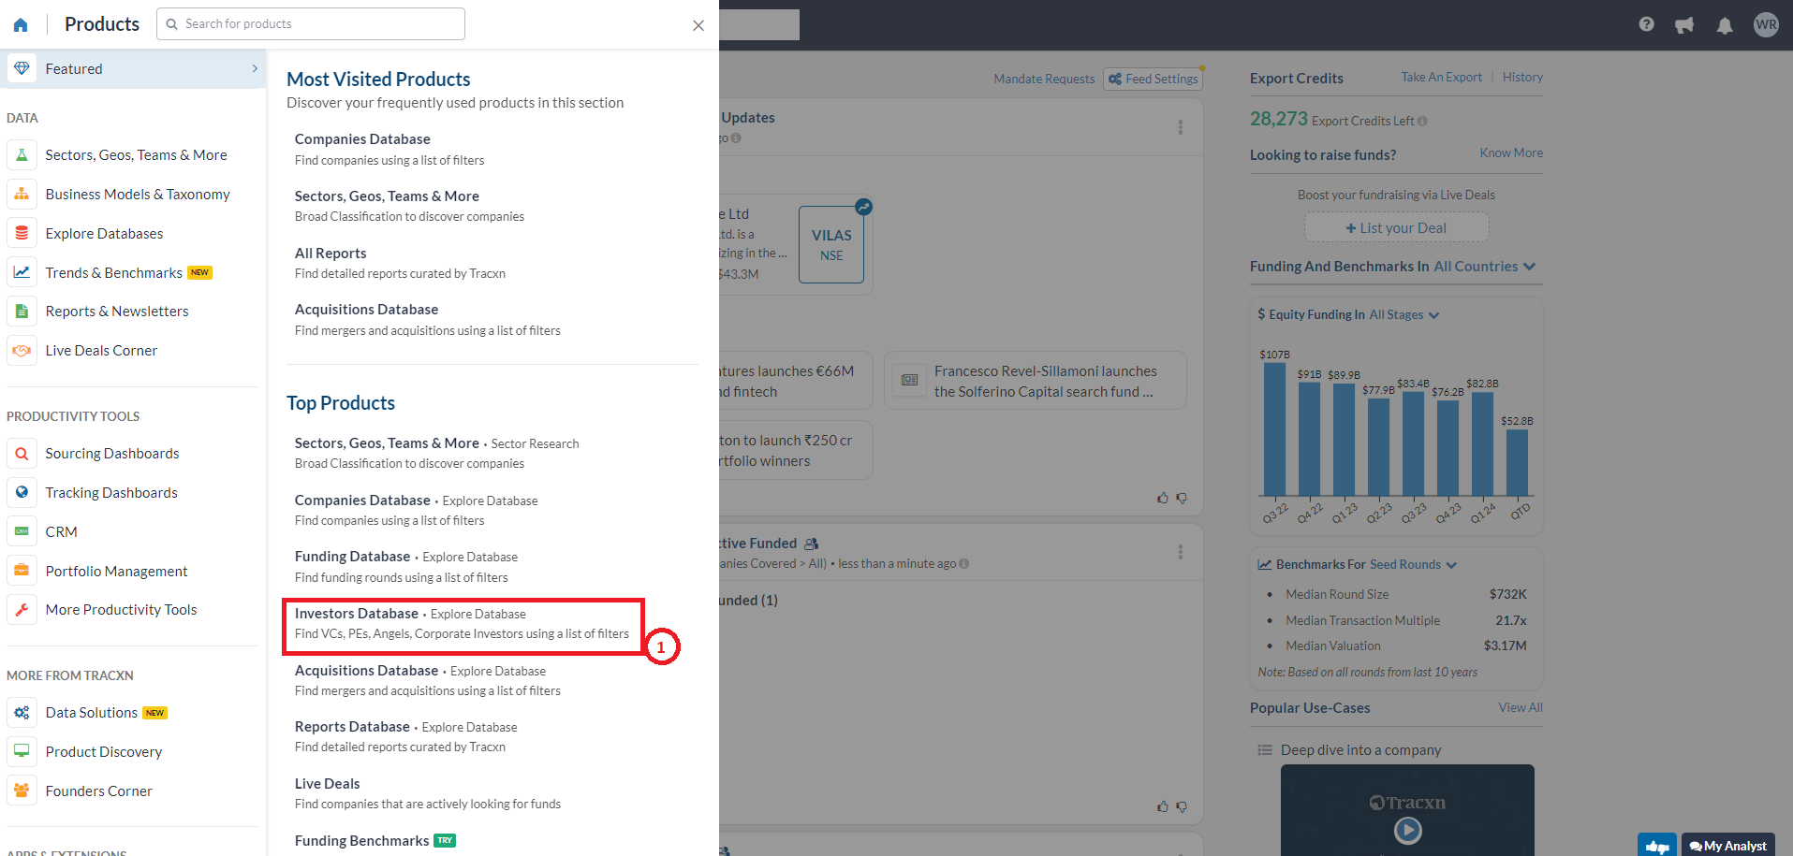Open Updates card three-dot menu
The image size is (1793, 856).
pyautogui.click(x=1180, y=127)
